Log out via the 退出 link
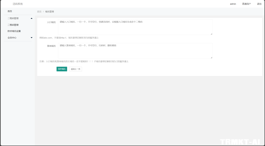265x146 pixels. (259, 4)
